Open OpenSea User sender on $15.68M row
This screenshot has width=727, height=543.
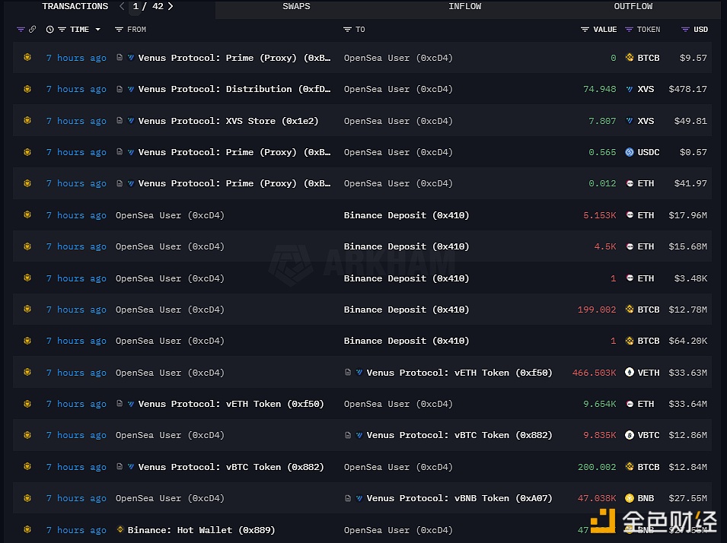pyautogui.click(x=170, y=246)
